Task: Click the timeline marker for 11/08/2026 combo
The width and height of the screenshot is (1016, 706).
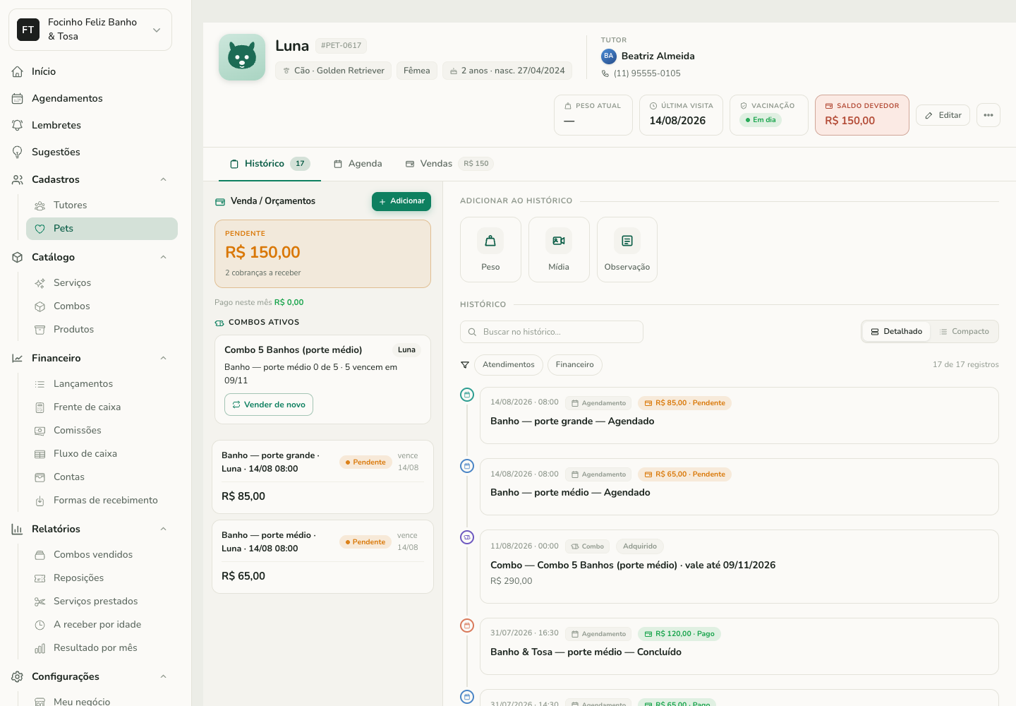Action: pos(467,537)
